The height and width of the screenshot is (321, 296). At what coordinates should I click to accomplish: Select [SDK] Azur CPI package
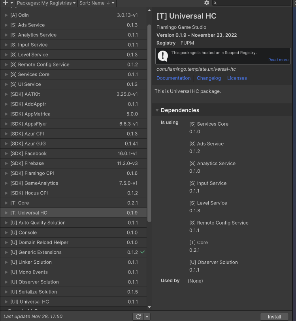pyautogui.click(x=74, y=134)
